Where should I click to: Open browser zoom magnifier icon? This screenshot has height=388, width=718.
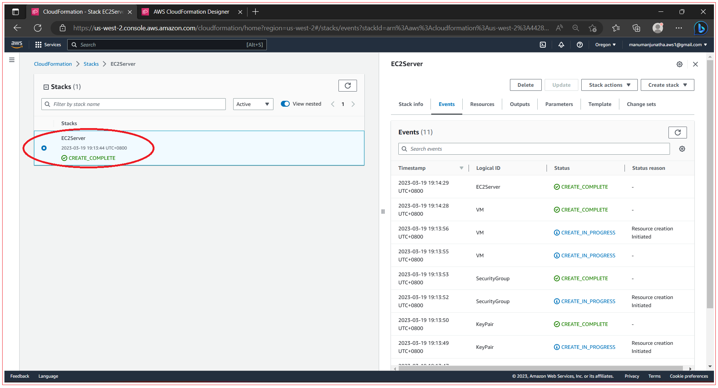[575, 28]
